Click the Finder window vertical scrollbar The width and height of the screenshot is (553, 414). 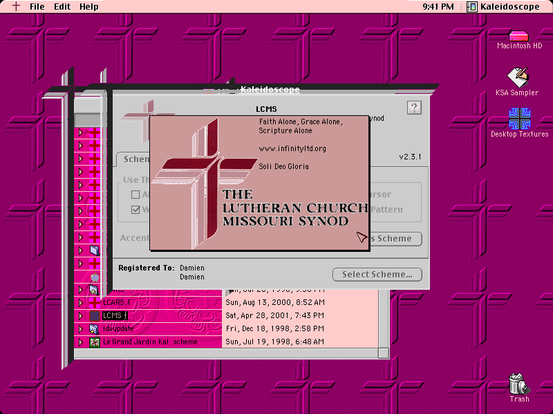[384, 319]
